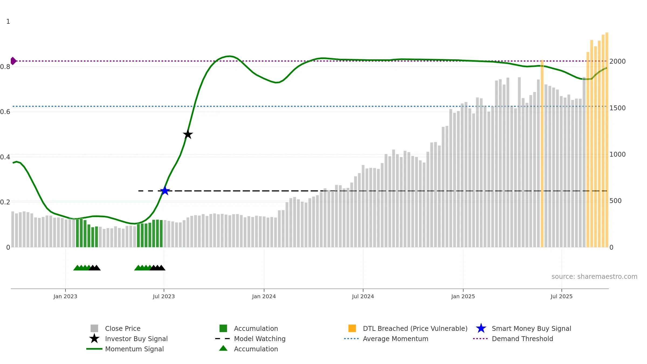
Task: Toggle the Demand Threshold legend entry
Action: click(x=522, y=339)
